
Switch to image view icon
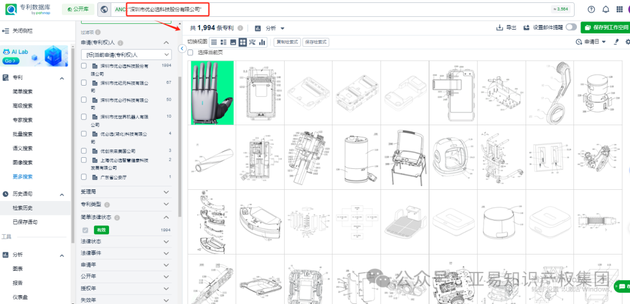233,42
